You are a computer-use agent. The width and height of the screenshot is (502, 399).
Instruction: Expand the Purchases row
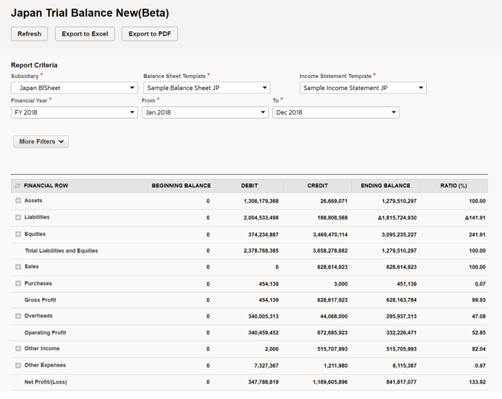(18, 283)
